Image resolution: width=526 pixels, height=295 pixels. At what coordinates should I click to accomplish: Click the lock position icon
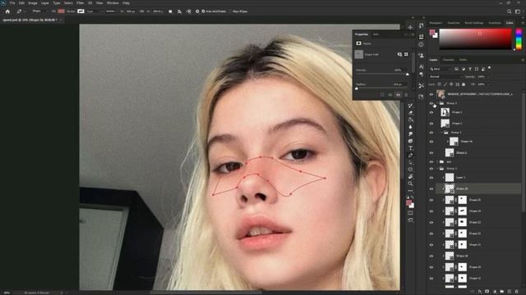click(451, 84)
